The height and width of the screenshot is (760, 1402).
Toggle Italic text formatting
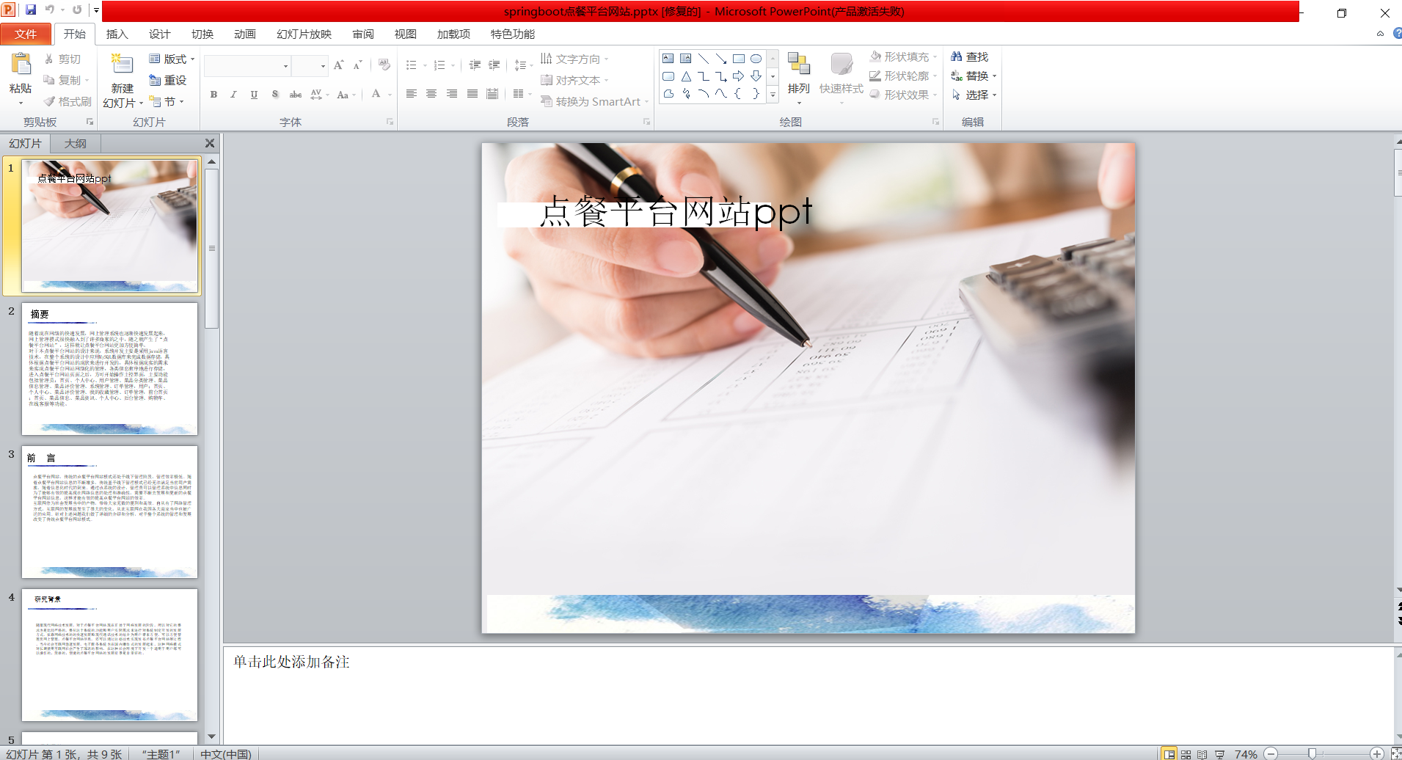click(x=233, y=95)
